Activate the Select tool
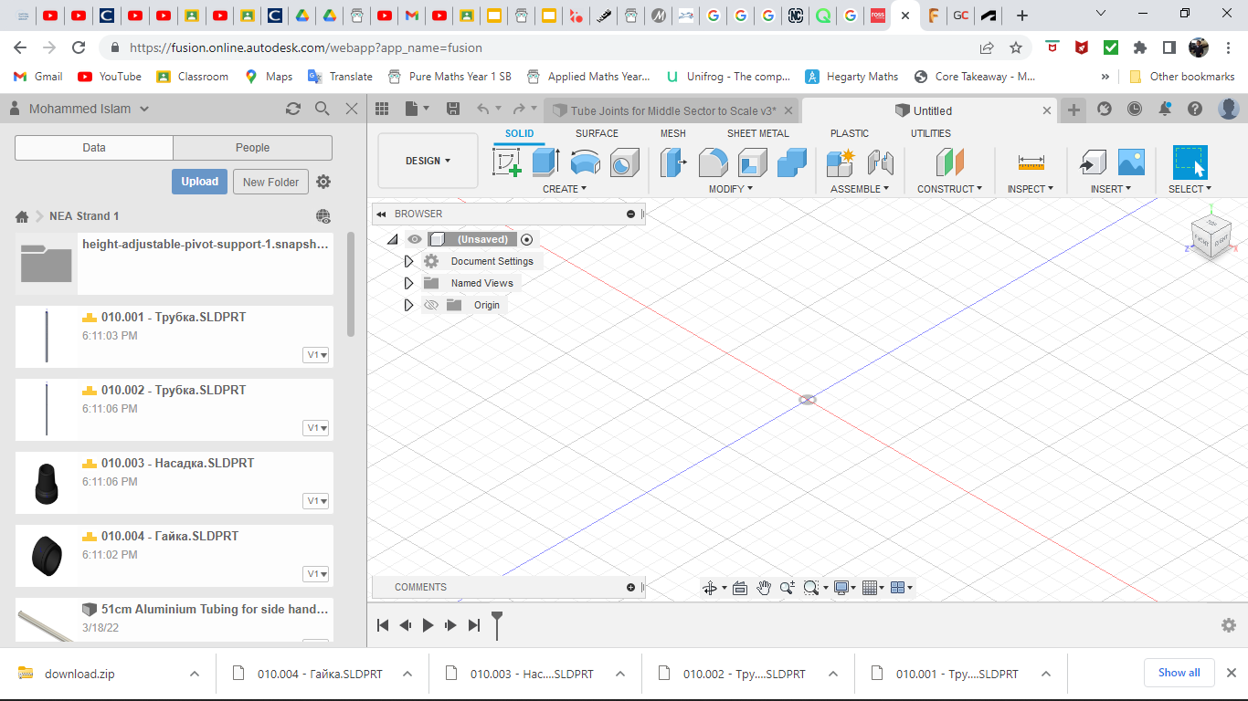1248x701 pixels. (x=1189, y=162)
